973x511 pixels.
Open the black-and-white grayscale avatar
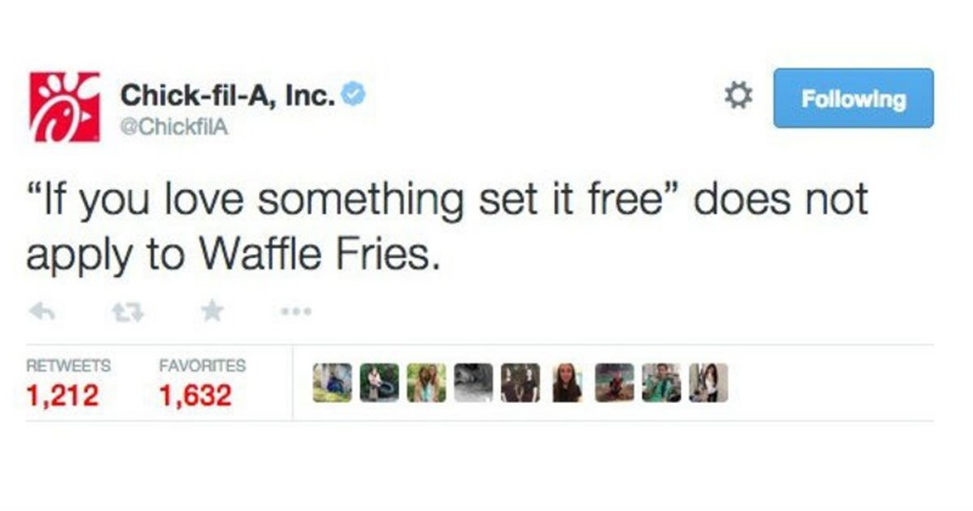[x=473, y=383]
